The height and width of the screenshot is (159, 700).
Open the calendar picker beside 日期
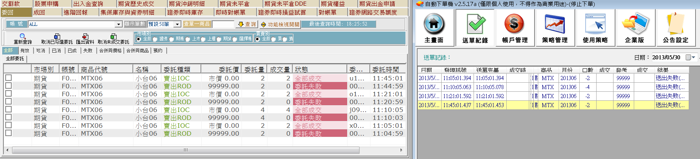[688, 57]
